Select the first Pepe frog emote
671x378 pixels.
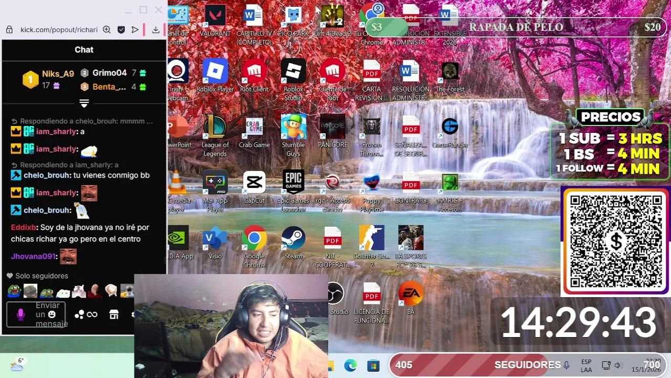(x=14, y=290)
